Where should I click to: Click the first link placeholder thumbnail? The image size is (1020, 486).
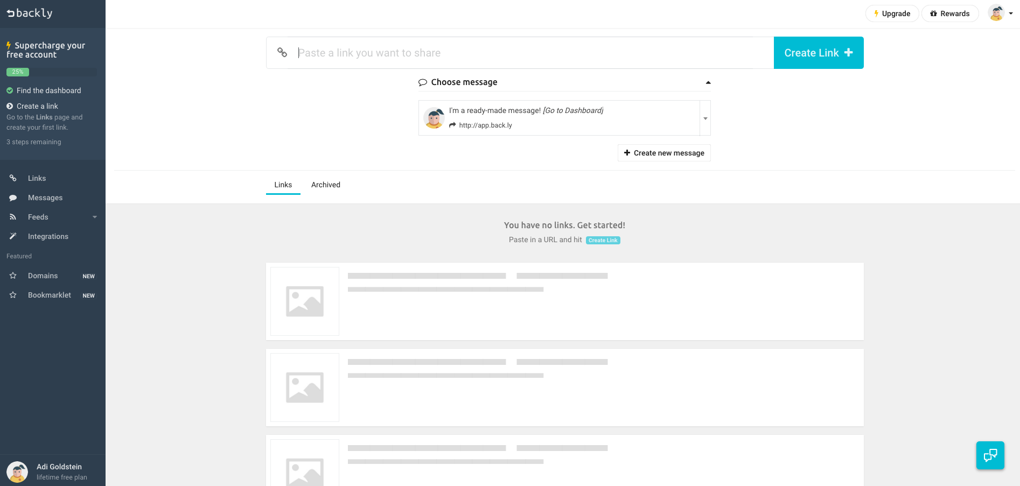click(x=305, y=301)
